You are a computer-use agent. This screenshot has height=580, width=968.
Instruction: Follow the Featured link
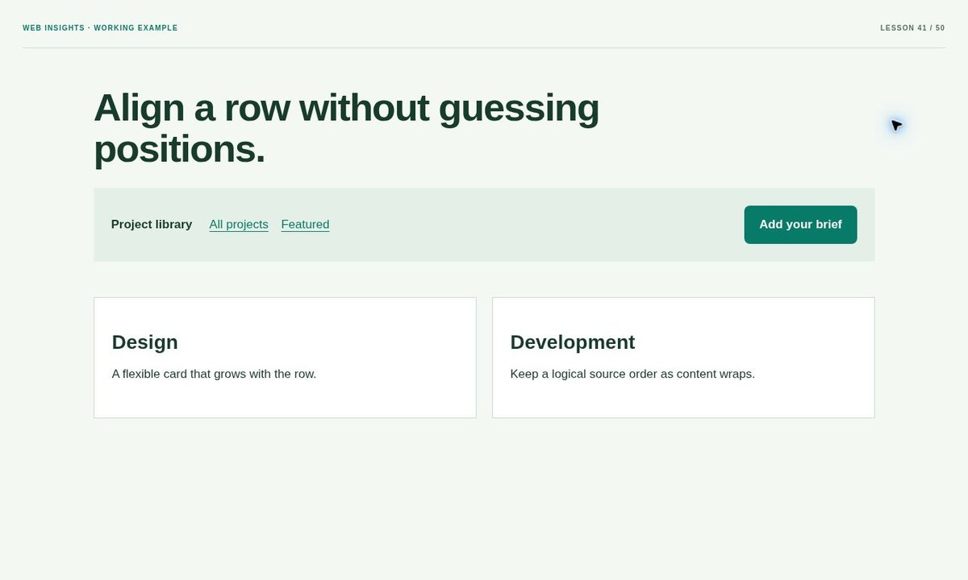pyautogui.click(x=305, y=225)
